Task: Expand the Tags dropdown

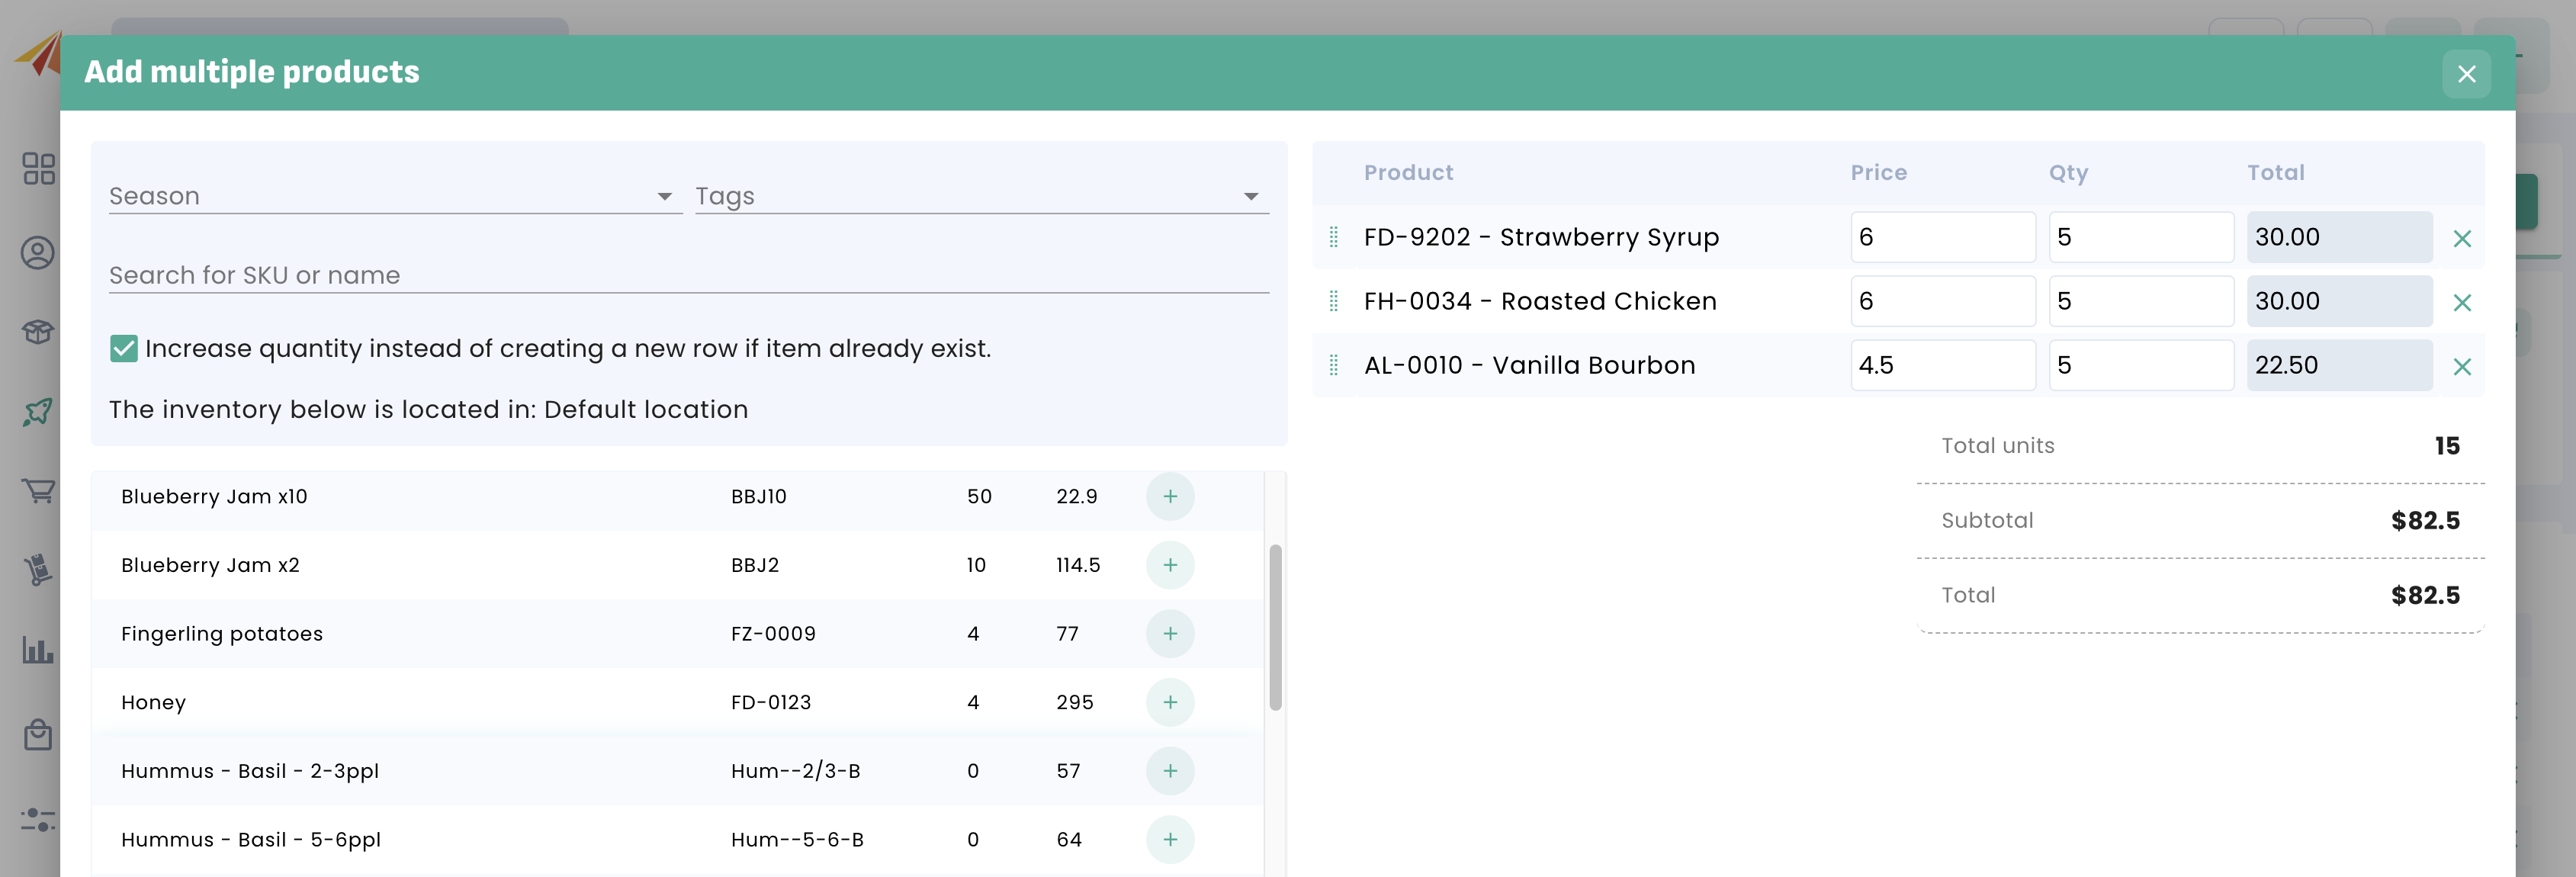Action: point(981,196)
